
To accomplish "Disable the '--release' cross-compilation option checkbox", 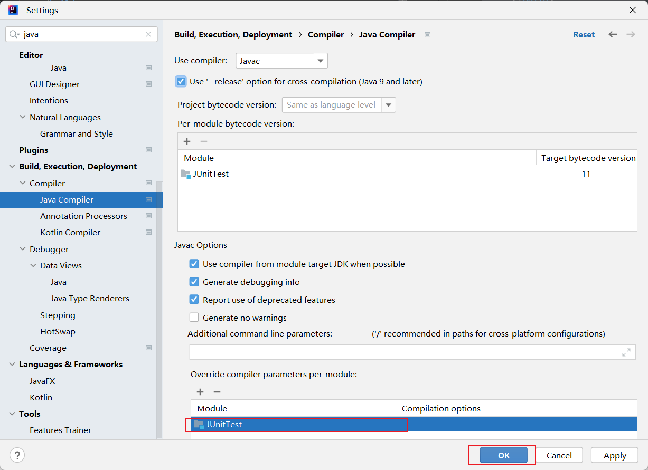I will [181, 82].
